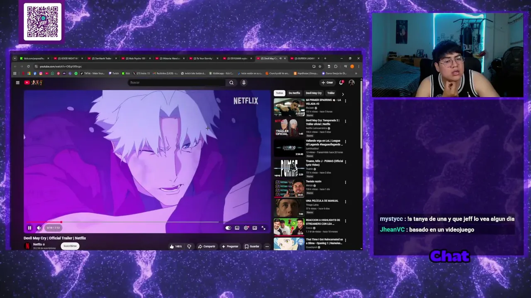Start voice search with the microphone
The image size is (531, 298).
[244, 82]
